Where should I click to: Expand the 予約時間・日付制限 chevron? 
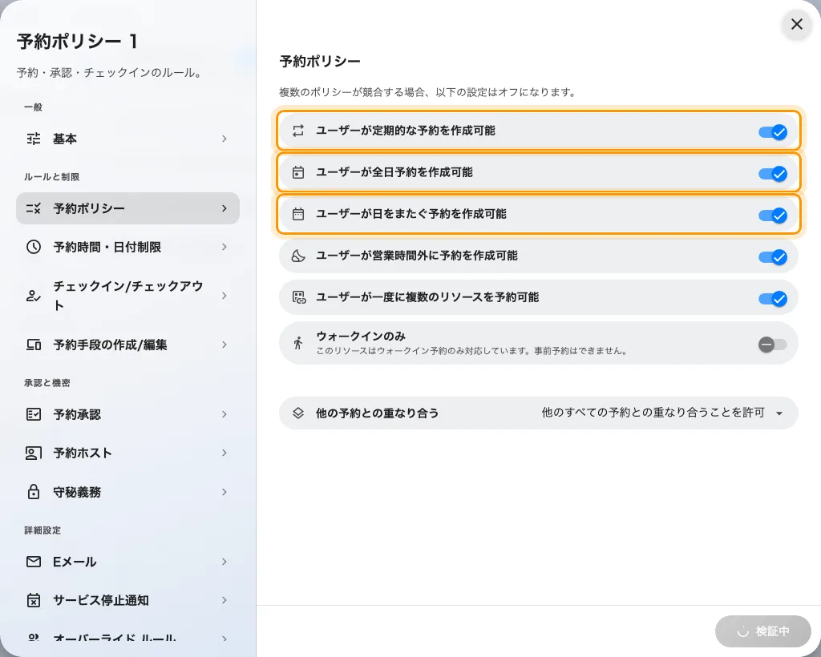click(x=224, y=247)
